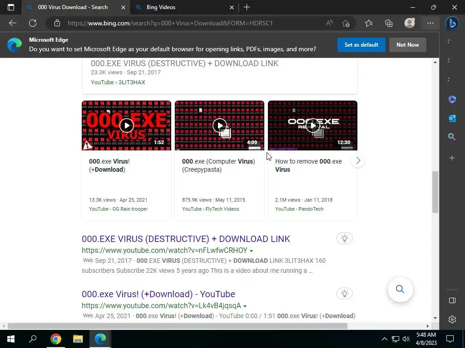Show hidden system tray icons
The height and width of the screenshot is (348, 465).
click(x=384, y=339)
